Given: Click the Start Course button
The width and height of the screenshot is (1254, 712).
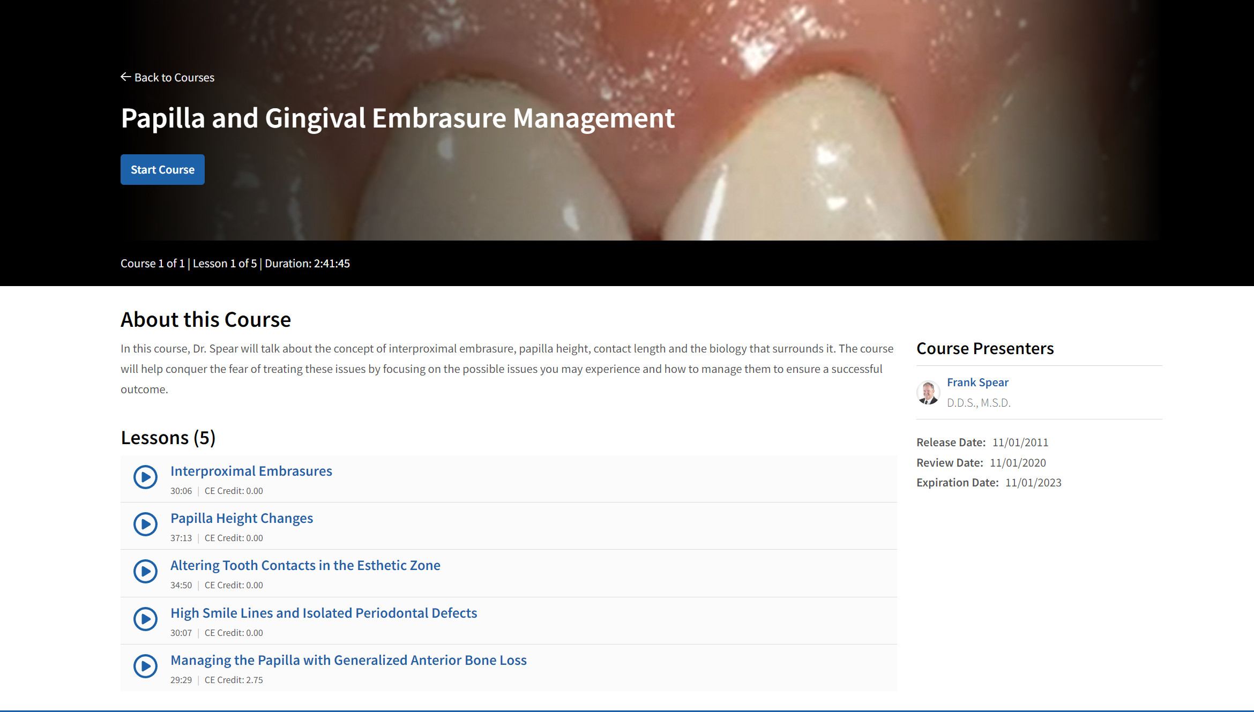Looking at the screenshot, I should pyautogui.click(x=162, y=169).
